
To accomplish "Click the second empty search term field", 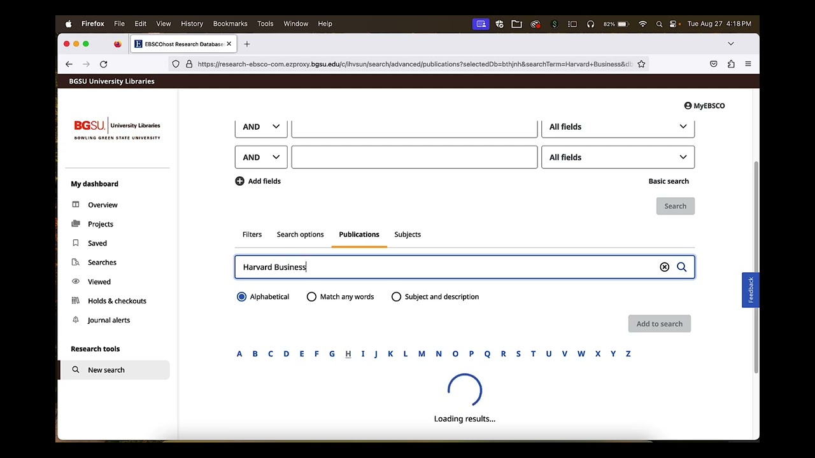I will (415, 157).
